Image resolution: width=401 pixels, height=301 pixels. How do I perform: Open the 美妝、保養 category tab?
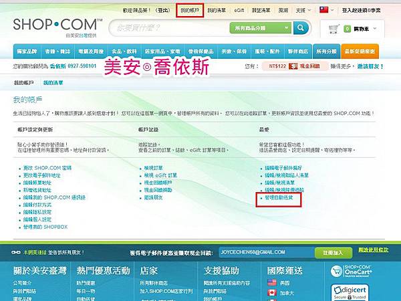(234, 52)
